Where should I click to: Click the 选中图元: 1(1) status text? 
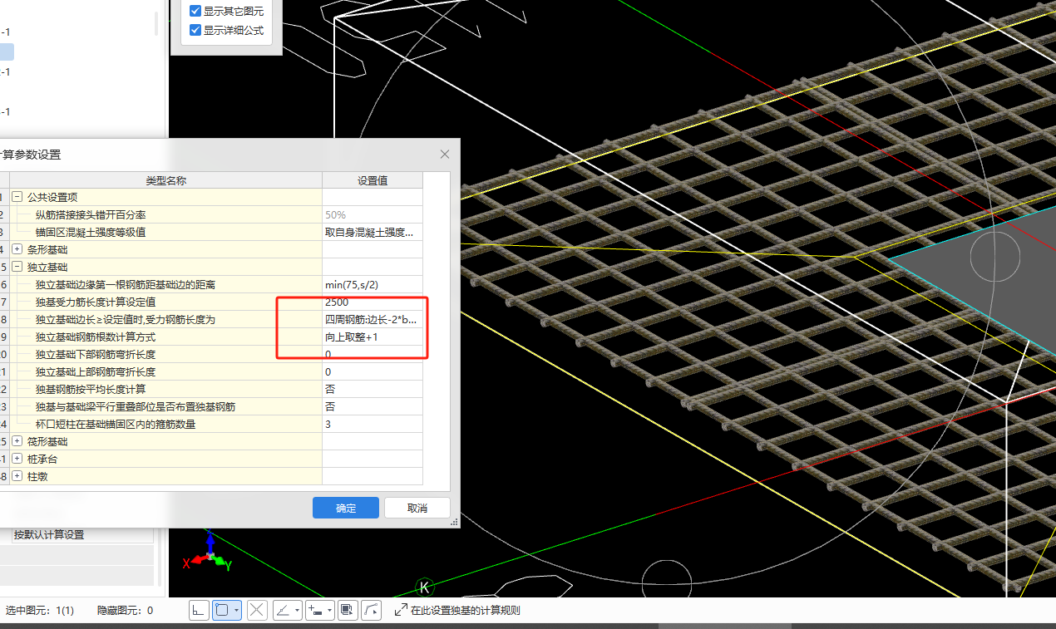pyautogui.click(x=39, y=611)
